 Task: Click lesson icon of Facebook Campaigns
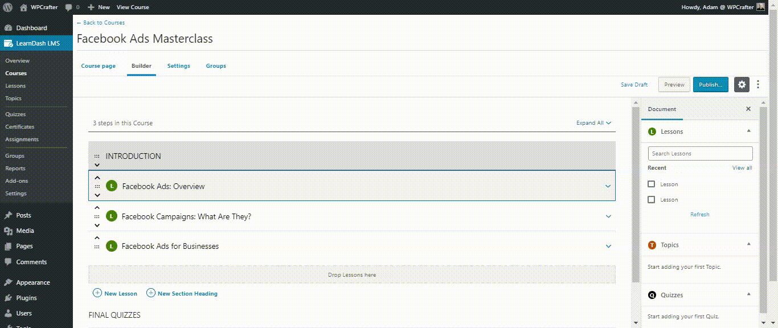coord(112,216)
